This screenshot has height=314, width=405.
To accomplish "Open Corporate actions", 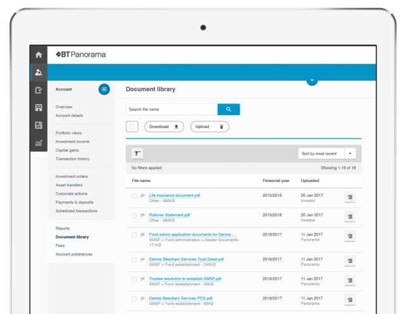I will pos(72,193).
